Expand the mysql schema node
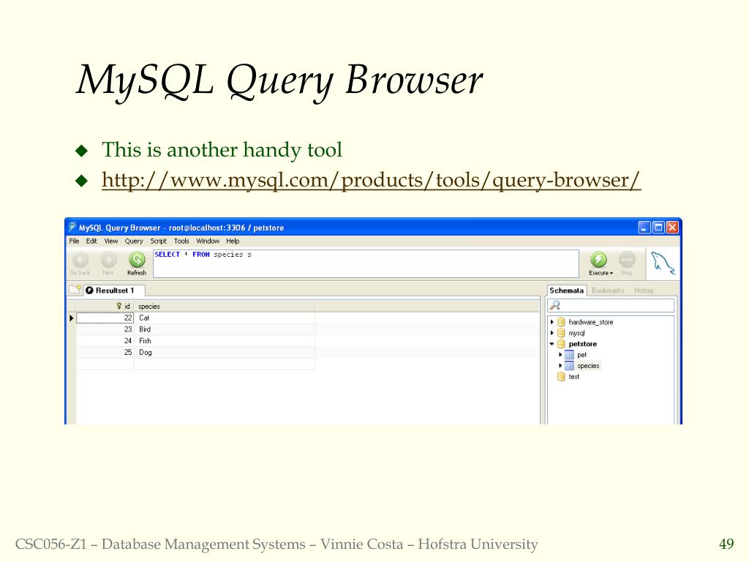 (x=552, y=333)
